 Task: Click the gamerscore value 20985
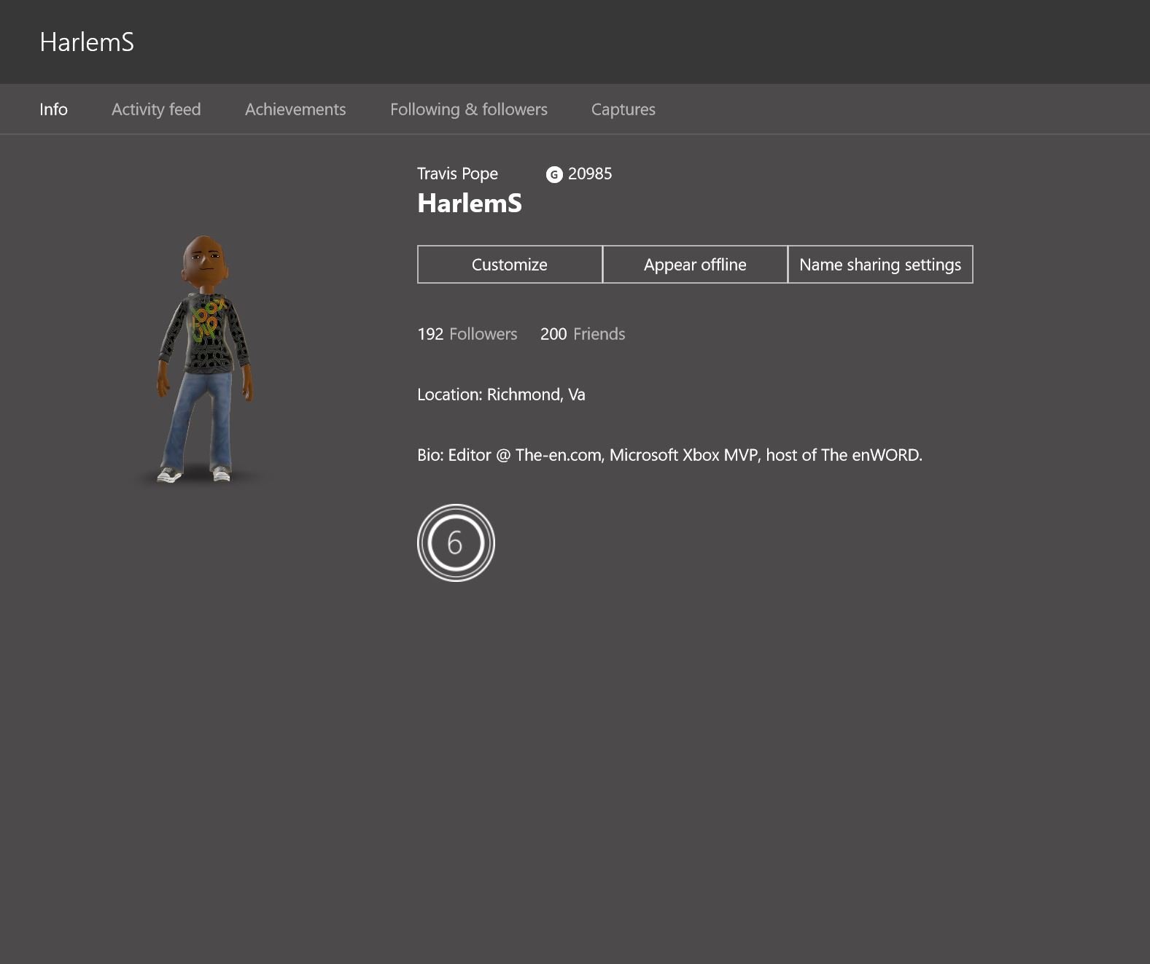coord(590,174)
